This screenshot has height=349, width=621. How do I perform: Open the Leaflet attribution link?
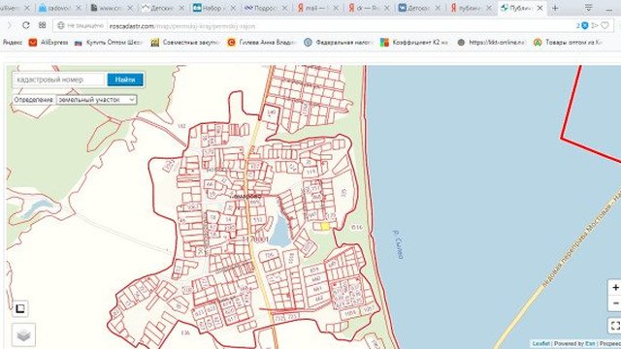point(540,344)
